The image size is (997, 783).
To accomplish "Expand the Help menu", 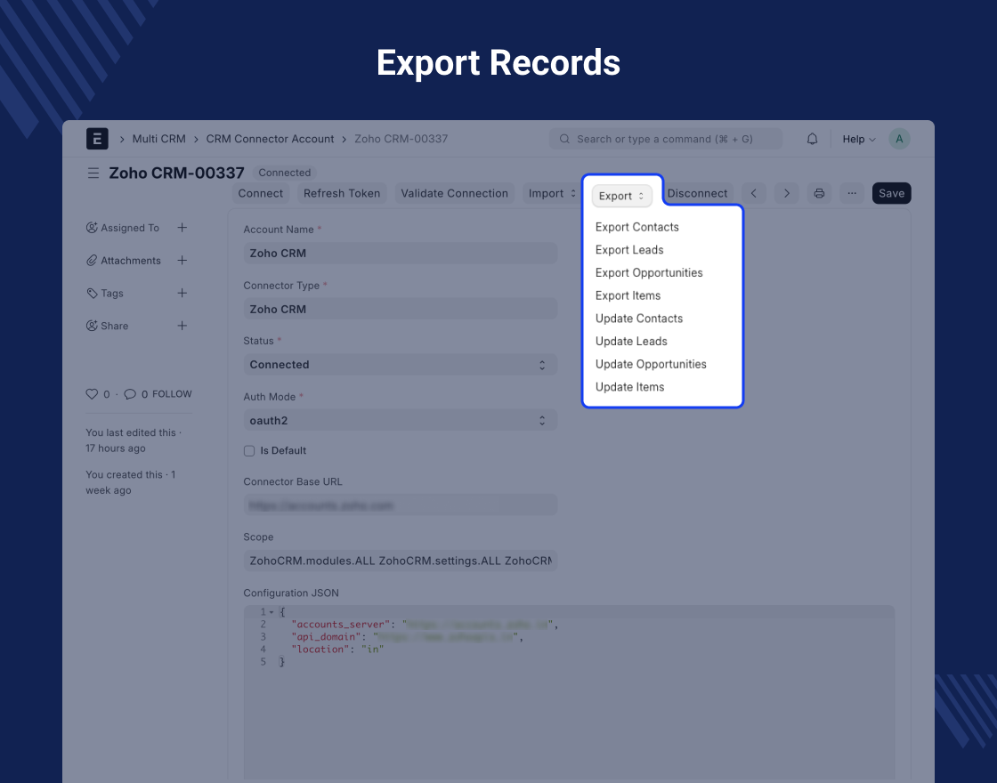I will coord(859,139).
